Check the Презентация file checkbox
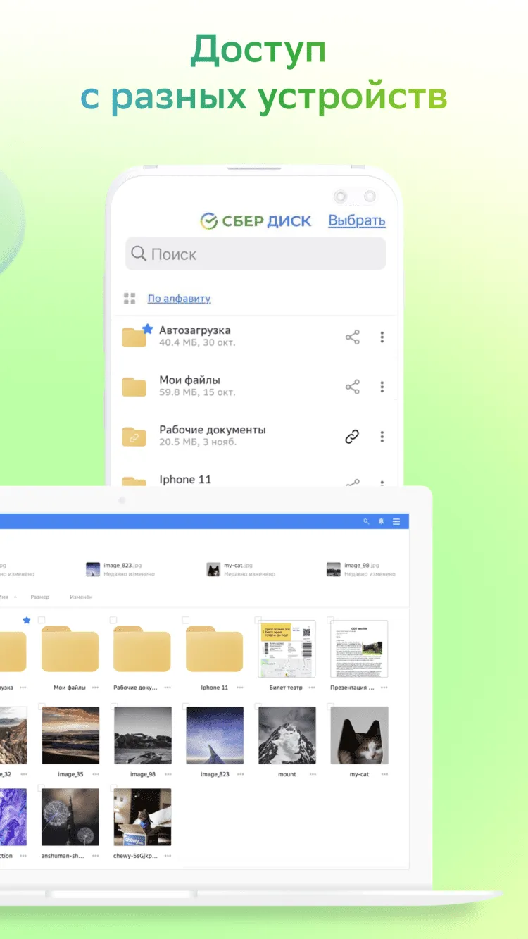 click(331, 620)
